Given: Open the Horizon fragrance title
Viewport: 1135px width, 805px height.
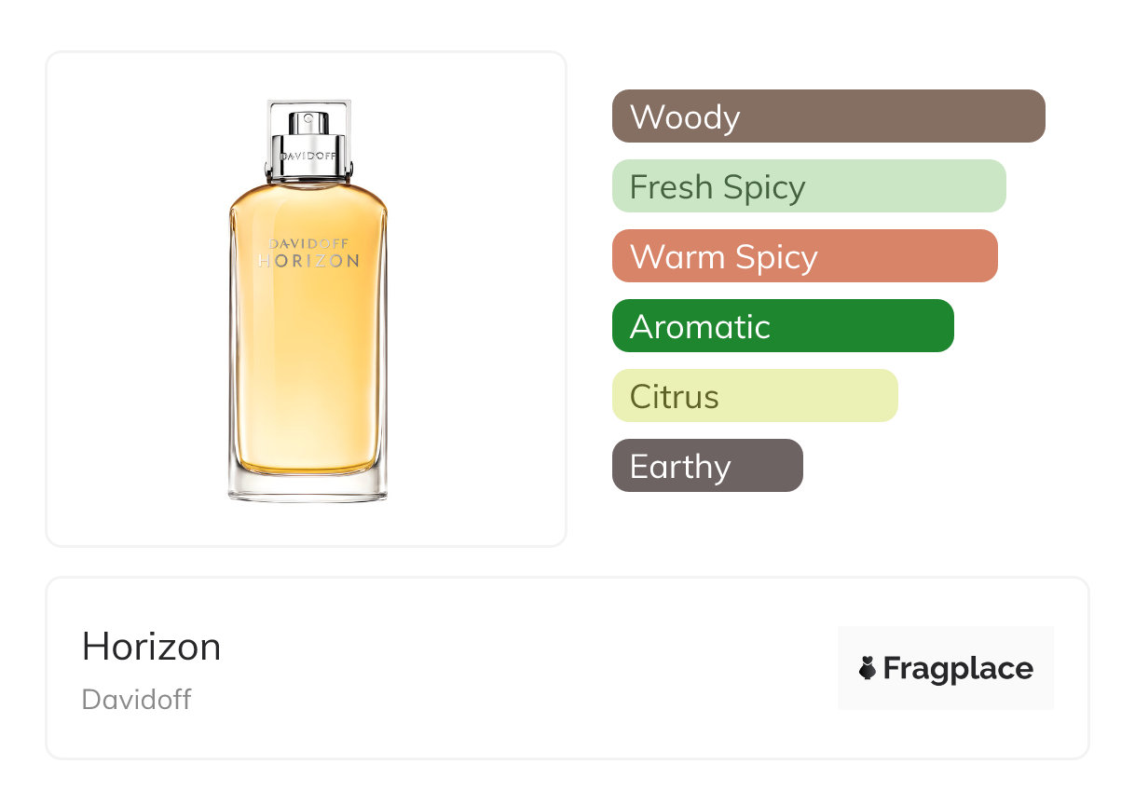Looking at the screenshot, I should coord(152,647).
